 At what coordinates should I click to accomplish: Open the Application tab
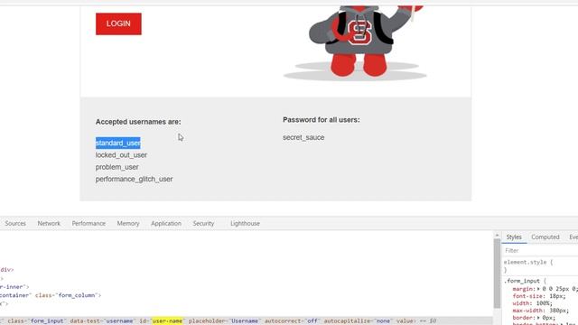pos(166,223)
